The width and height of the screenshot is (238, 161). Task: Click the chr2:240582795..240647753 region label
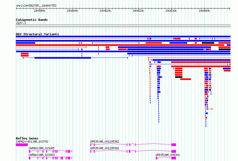point(36,6)
